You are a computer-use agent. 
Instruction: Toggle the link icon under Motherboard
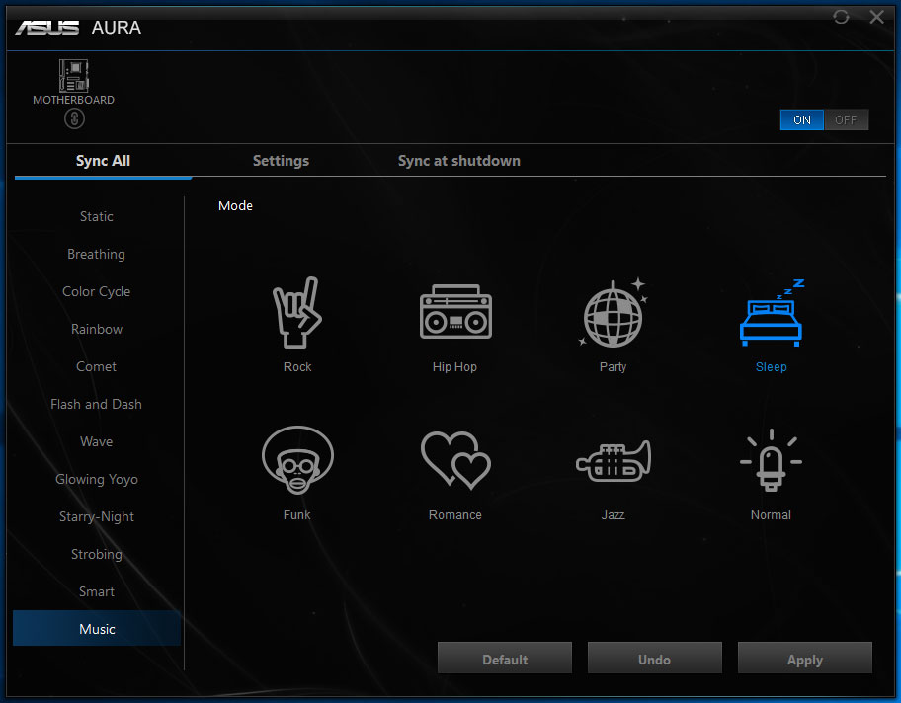pos(74,119)
